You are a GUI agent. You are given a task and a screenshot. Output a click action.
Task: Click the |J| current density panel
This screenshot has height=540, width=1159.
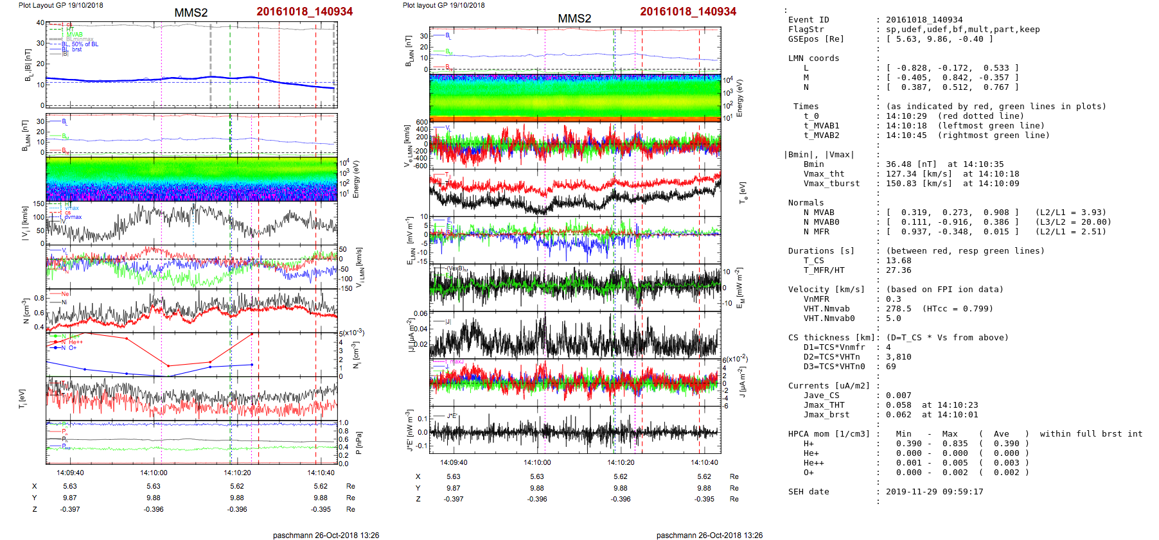click(x=574, y=336)
